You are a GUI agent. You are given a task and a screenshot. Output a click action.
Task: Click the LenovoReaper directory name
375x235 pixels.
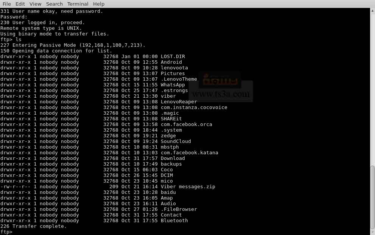click(179, 102)
